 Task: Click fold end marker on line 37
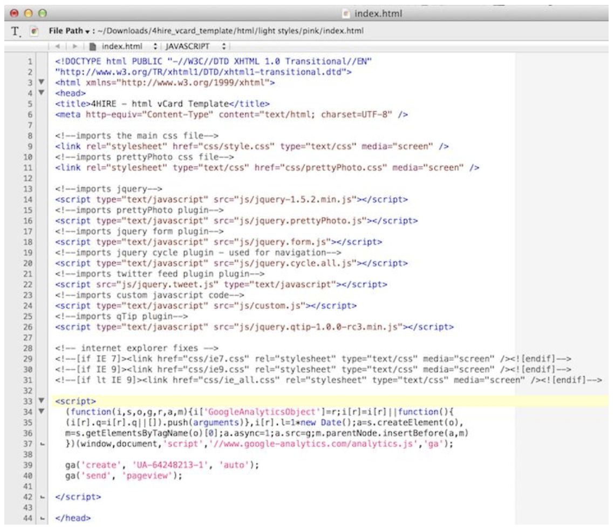point(42,444)
